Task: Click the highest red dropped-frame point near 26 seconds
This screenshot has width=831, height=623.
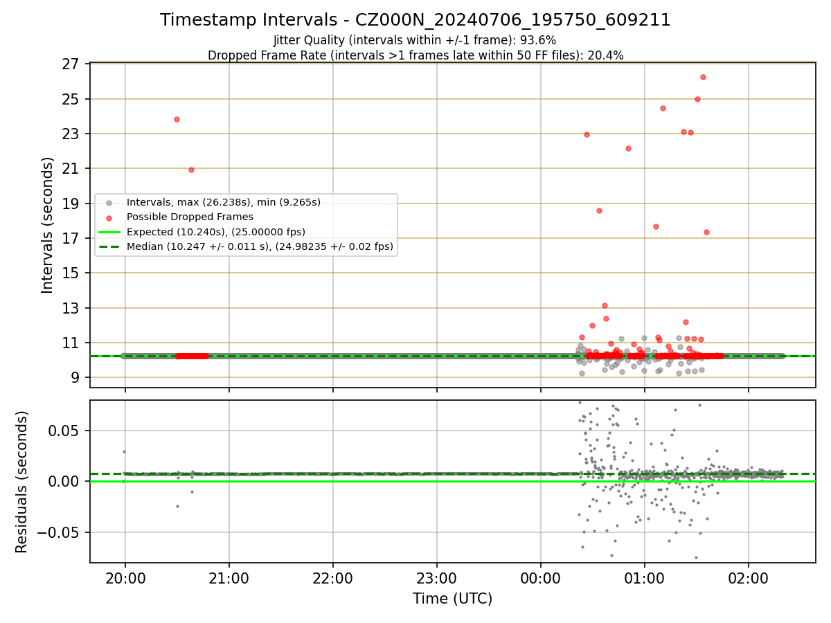Action: [x=703, y=77]
